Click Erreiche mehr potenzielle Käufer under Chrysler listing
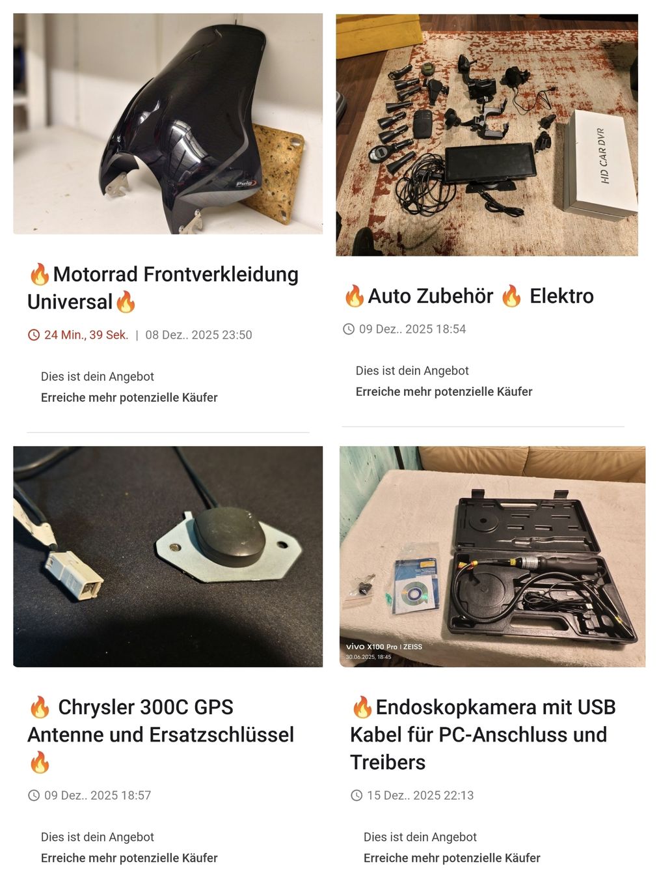This screenshot has width=659, height=879. tap(129, 858)
